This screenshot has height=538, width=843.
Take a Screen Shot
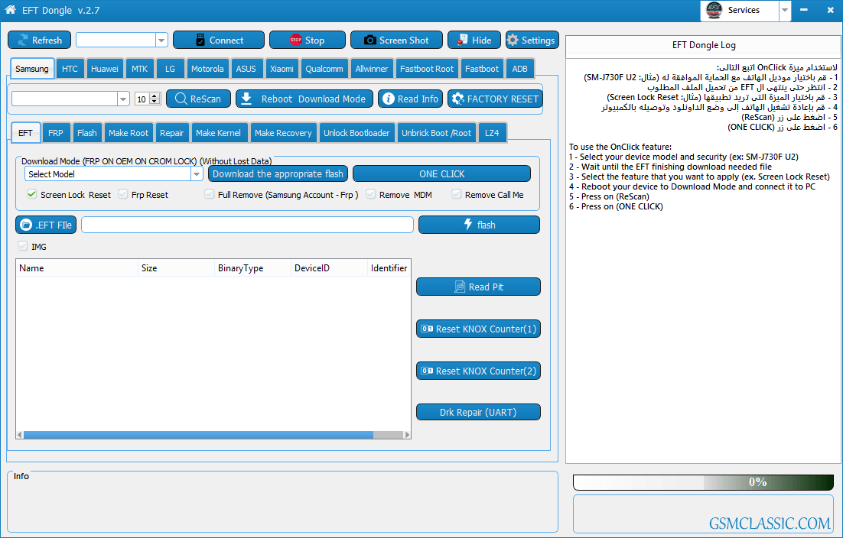[x=396, y=41]
